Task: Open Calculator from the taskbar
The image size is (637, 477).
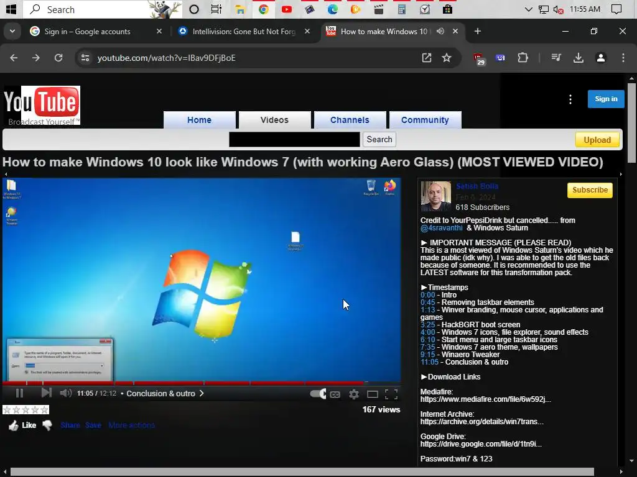Action: (x=402, y=9)
